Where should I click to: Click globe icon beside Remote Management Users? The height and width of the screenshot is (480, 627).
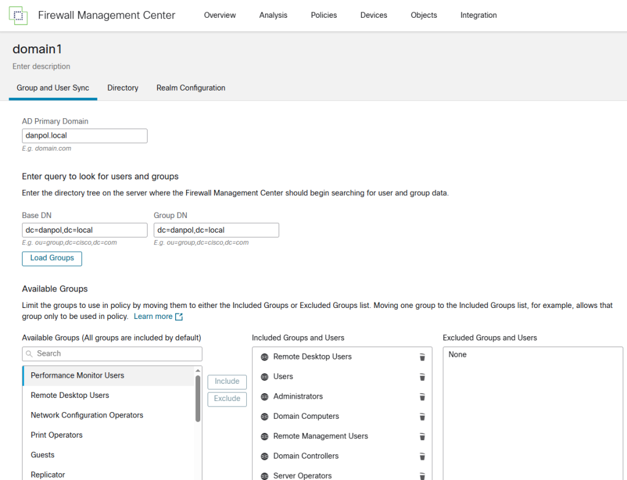pos(265,437)
